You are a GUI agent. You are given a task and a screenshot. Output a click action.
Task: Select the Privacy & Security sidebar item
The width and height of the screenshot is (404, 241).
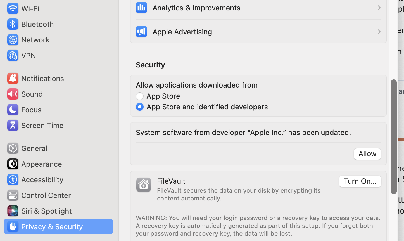pyautogui.click(x=58, y=226)
